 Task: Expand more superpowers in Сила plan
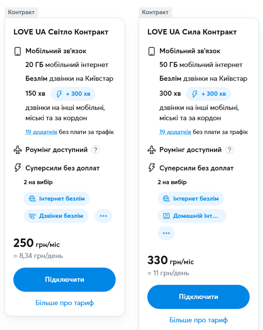[x=166, y=233]
